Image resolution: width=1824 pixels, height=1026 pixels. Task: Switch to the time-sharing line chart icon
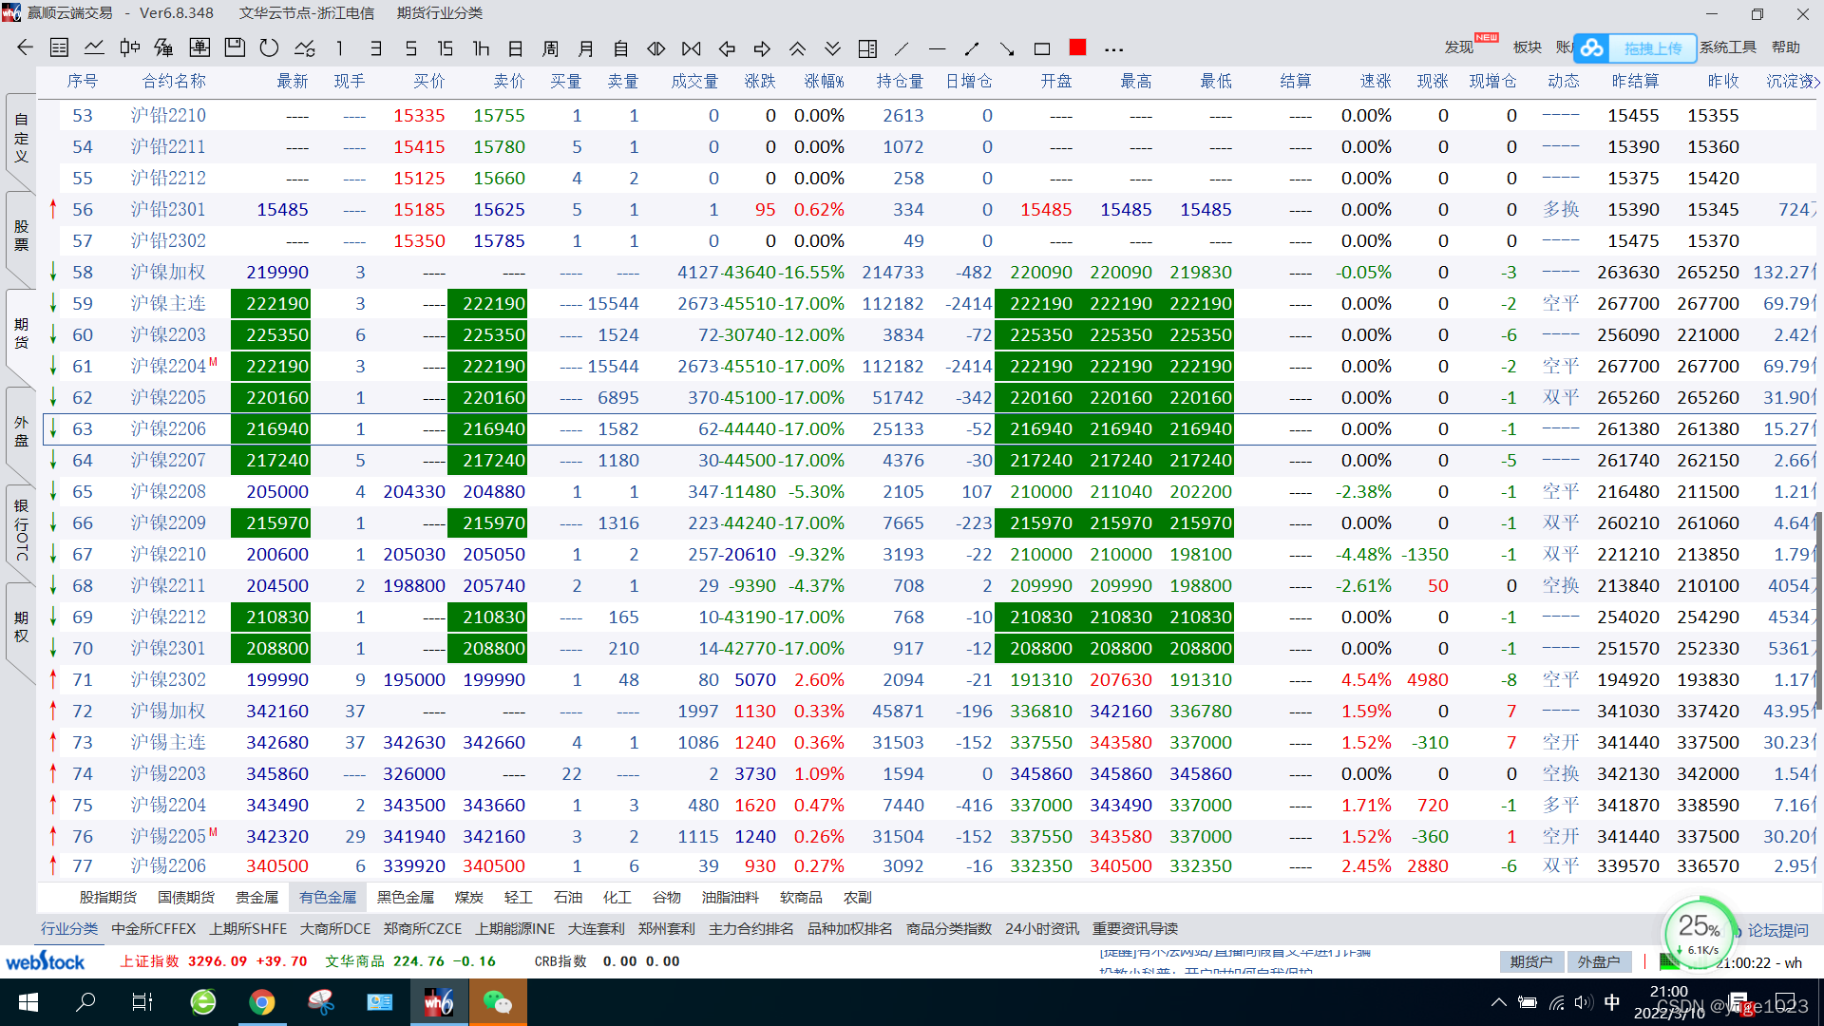click(x=94, y=47)
